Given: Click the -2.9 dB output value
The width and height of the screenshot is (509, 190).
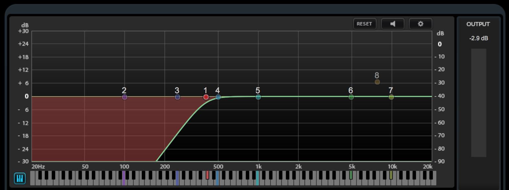Looking at the screenshot, I should [479, 38].
